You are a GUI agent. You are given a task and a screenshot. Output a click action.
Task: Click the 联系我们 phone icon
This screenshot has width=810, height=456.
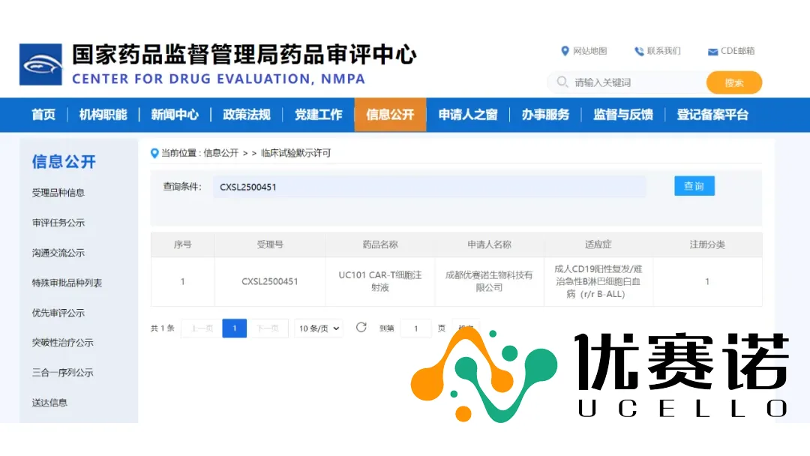pos(639,51)
